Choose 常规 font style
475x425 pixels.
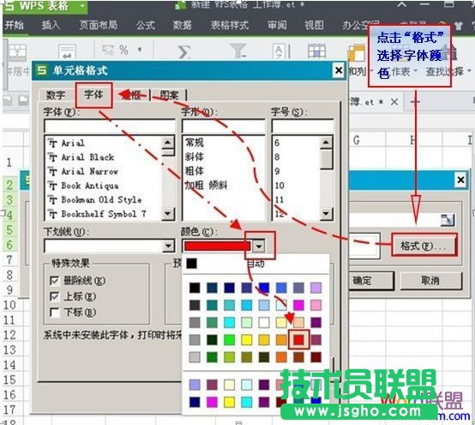pyautogui.click(x=194, y=143)
